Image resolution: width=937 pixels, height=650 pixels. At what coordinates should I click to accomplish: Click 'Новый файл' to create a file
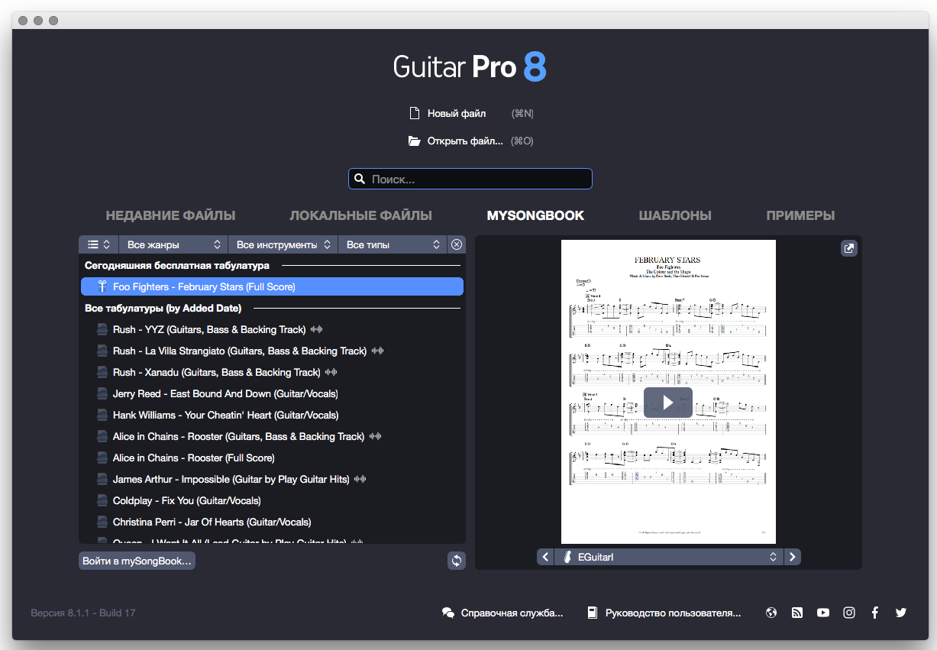(x=456, y=113)
